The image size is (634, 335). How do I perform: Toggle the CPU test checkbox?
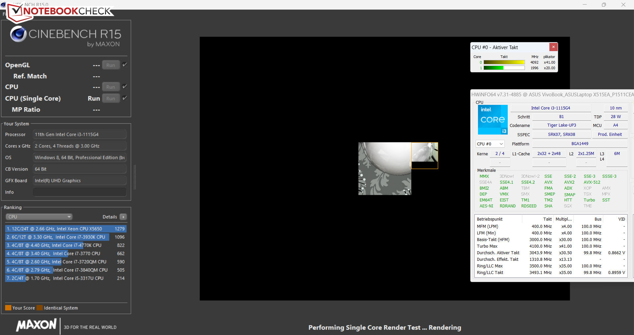[x=125, y=86]
